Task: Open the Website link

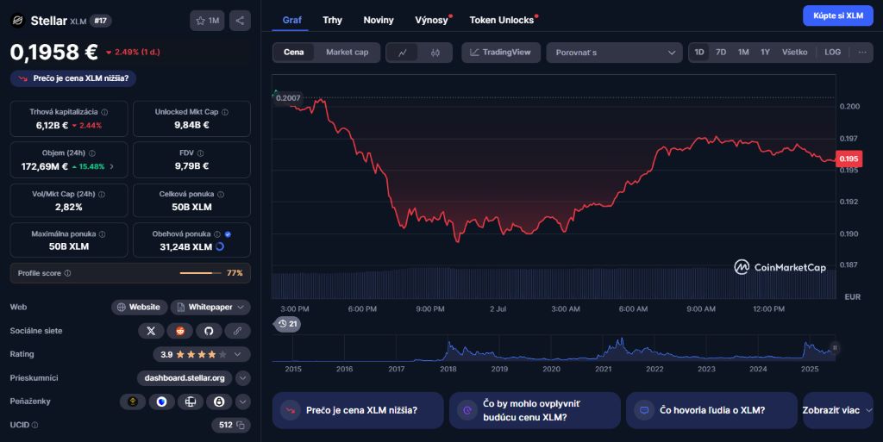Action: click(139, 307)
